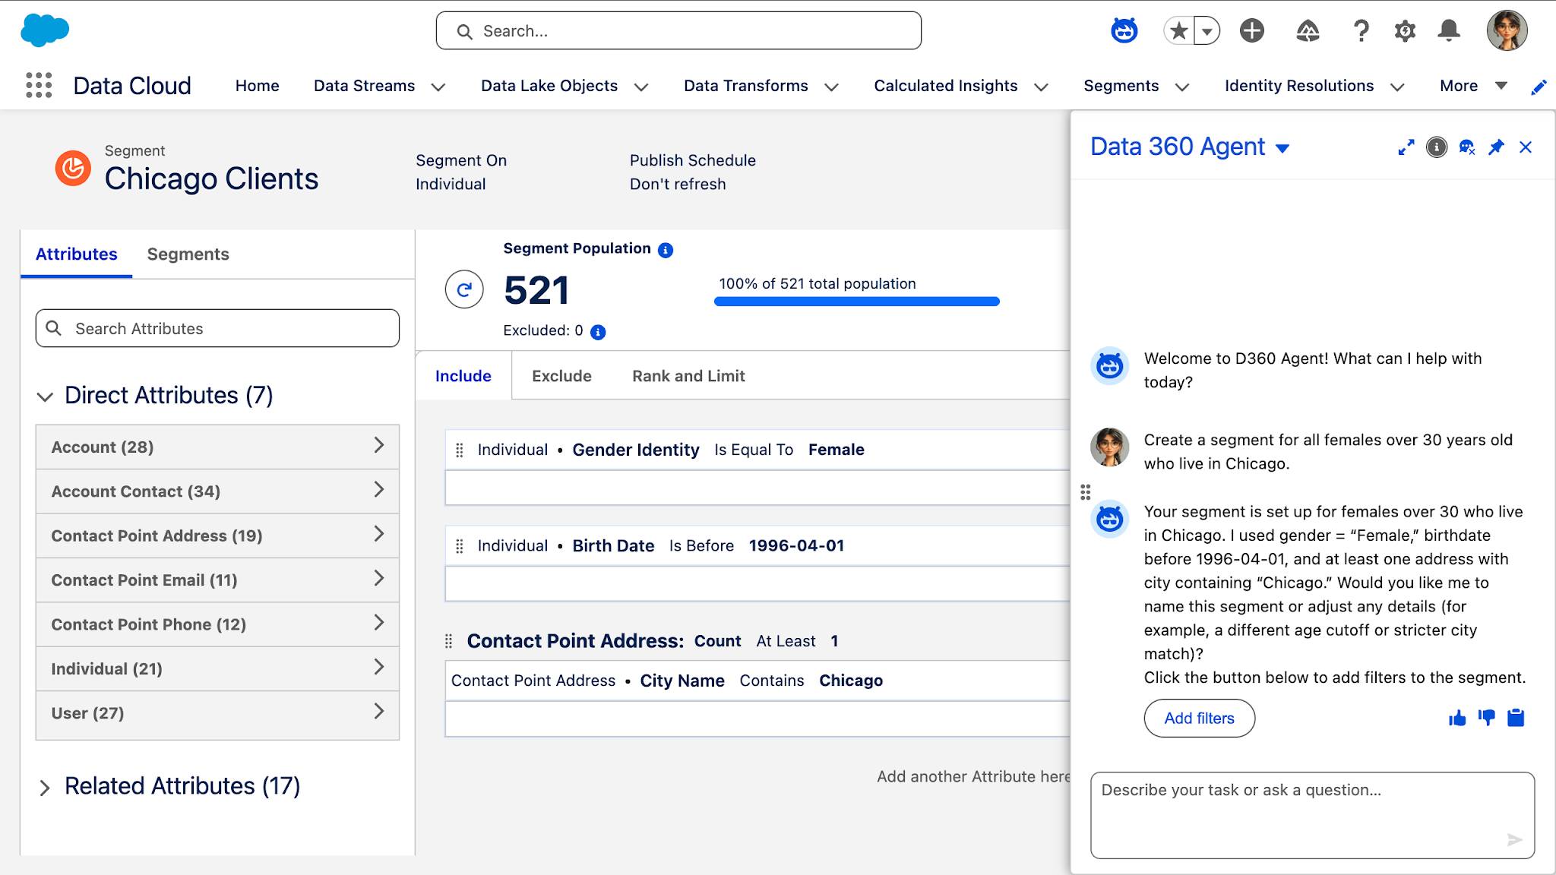Expand the Individual (21) attribute group

[x=217, y=669]
